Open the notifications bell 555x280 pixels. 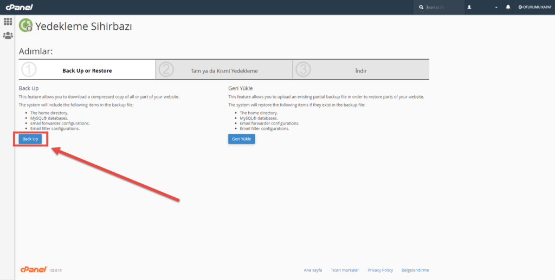click(x=508, y=8)
